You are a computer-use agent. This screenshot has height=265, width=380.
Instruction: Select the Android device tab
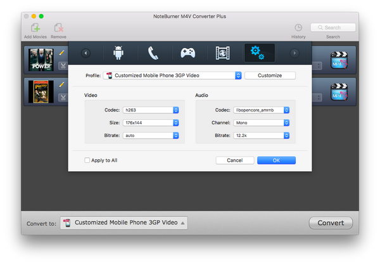tap(118, 53)
